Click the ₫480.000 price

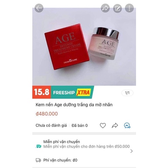coord(47,114)
